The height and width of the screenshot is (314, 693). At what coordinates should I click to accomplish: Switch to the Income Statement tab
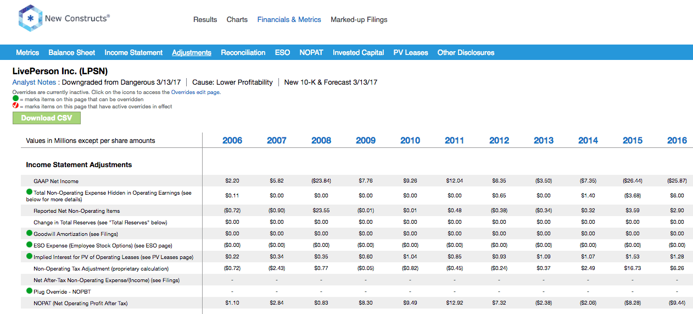tap(133, 53)
